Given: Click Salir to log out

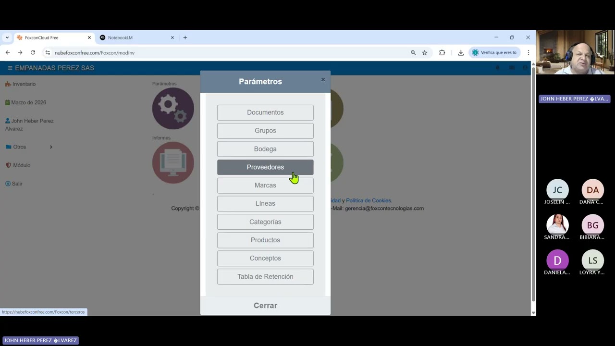Looking at the screenshot, I should [13, 184].
